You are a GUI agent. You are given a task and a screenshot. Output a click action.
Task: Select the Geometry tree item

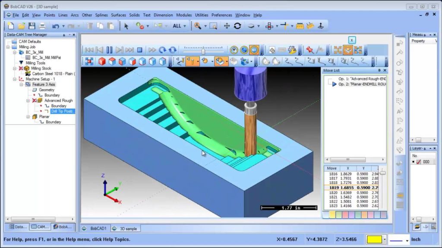point(46,90)
